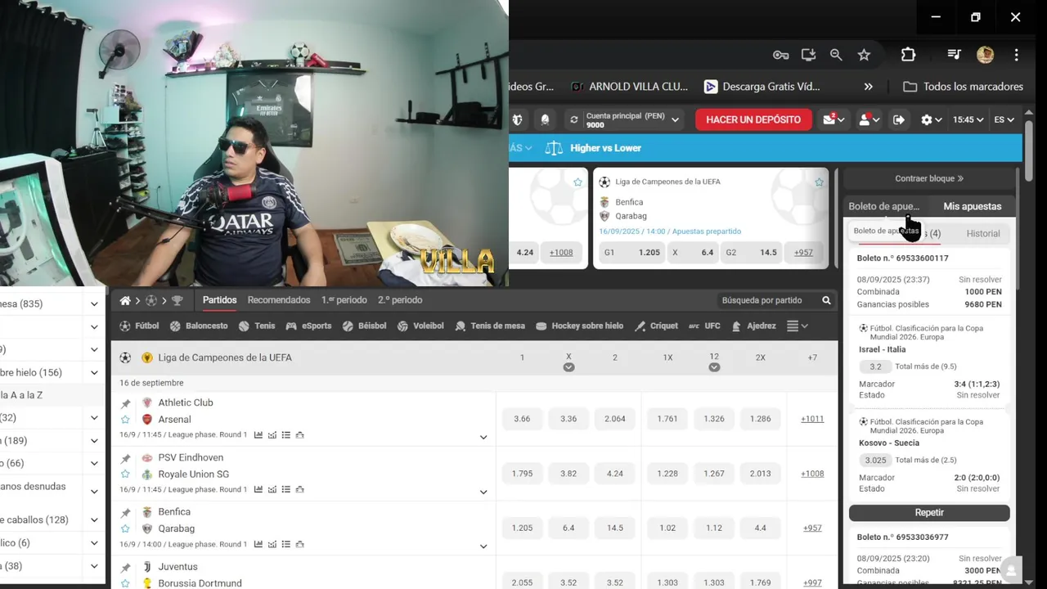Switch to the 1.er periodo tab
This screenshot has width=1047, height=589.
point(344,300)
